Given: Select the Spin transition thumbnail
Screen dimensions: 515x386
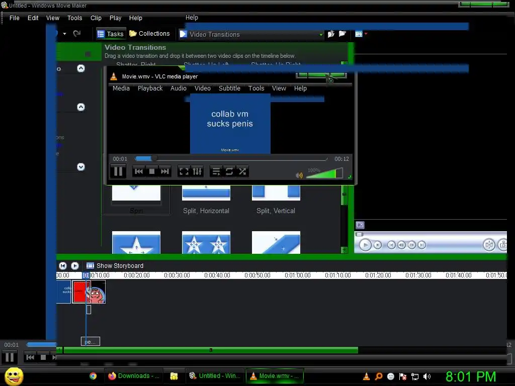Looking at the screenshot, I should 136,193.
